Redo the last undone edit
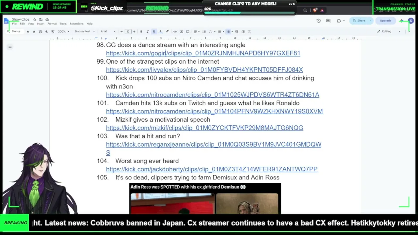Screen dimensions: 418x235 (34, 32)
